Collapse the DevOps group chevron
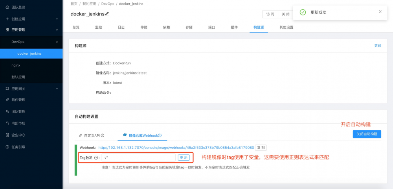393x189 pixels. [x=57, y=42]
